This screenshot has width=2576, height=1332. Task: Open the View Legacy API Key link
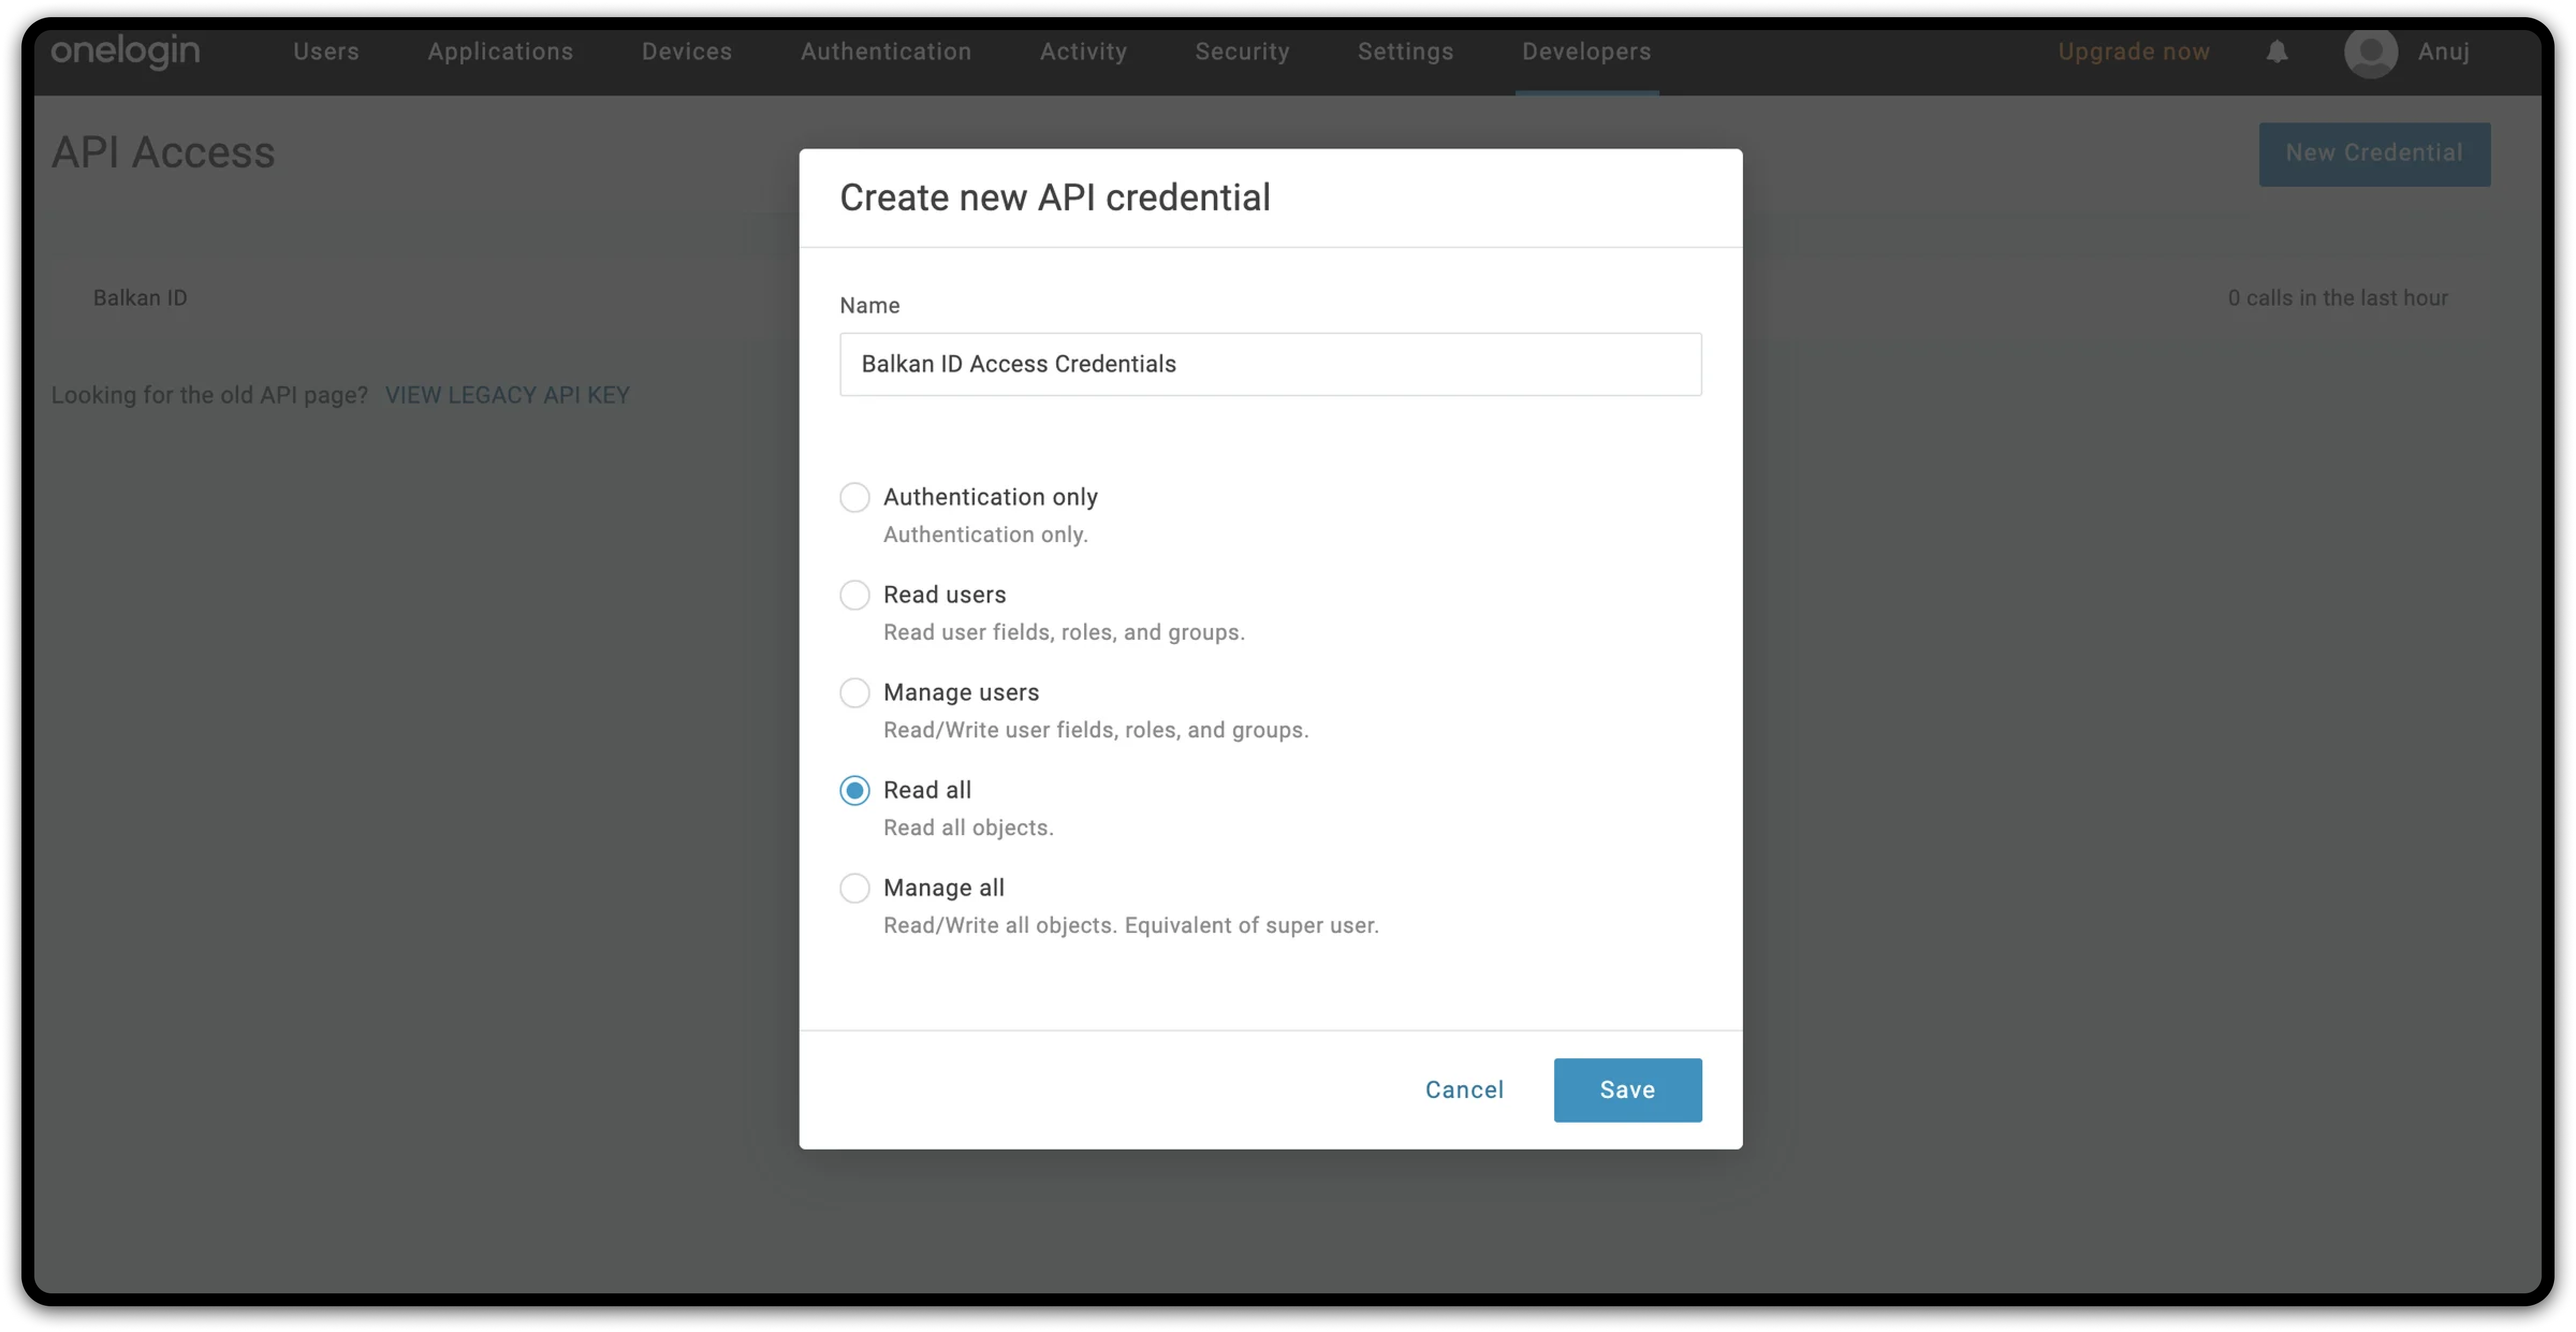pos(507,395)
